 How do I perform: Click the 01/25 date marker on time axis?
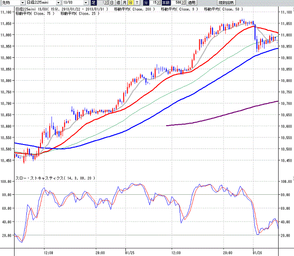point(130,253)
